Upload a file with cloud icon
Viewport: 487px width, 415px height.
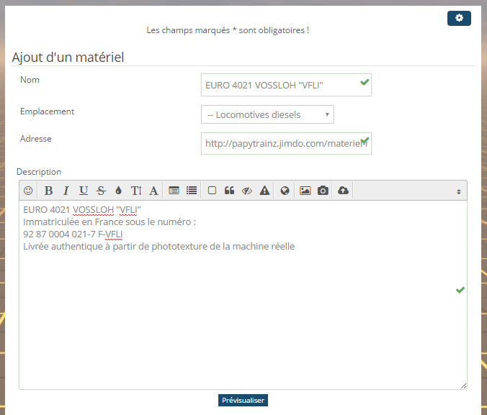click(343, 191)
